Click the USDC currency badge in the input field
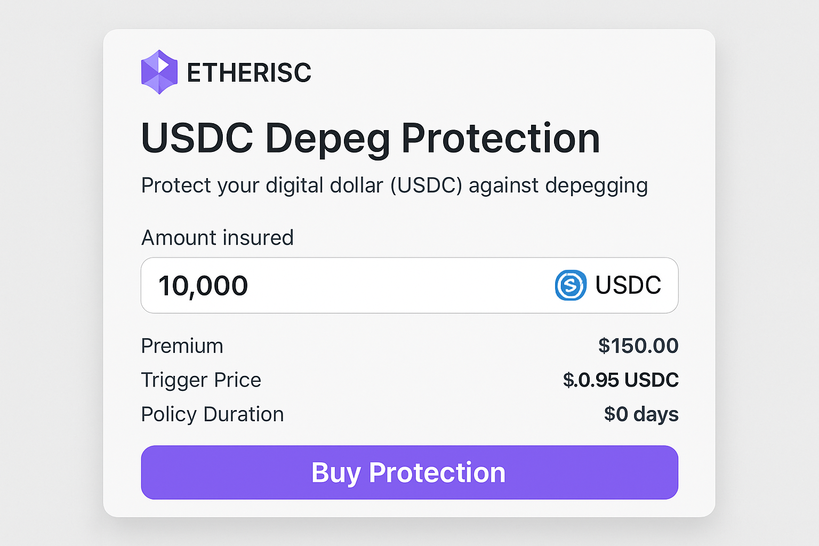The height and width of the screenshot is (546, 819). click(x=608, y=286)
